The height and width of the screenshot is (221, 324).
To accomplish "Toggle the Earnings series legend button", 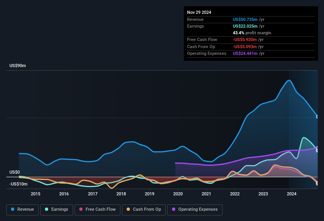I will point(56,210).
